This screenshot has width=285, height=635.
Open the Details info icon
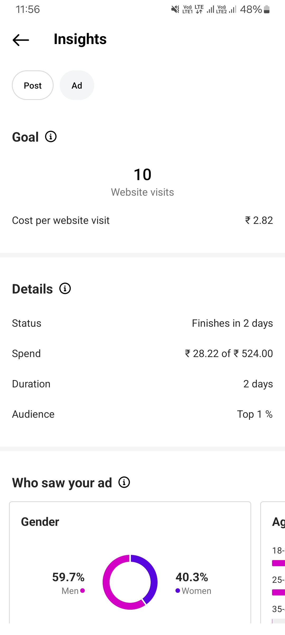click(65, 288)
